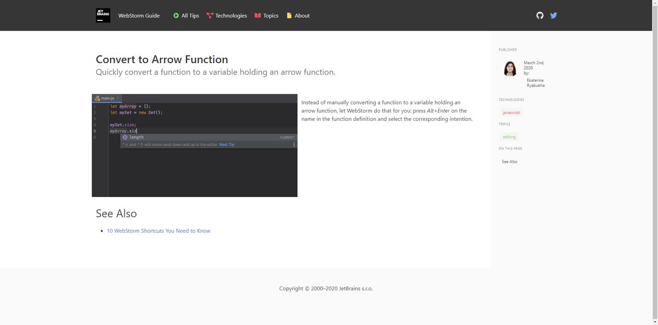Screen dimensions: 658x325
Task: Open the WebStorm Guide home link
Action: pos(139,16)
